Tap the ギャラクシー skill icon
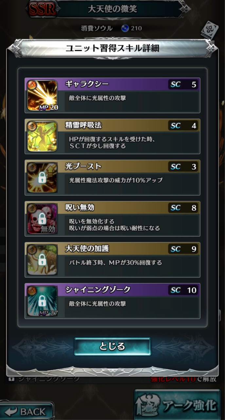 pyautogui.click(x=42, y=96)
